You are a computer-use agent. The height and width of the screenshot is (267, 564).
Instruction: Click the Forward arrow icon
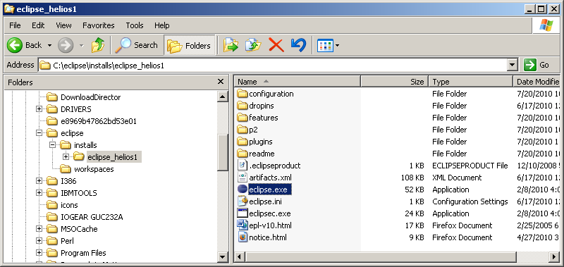[66, 45]
